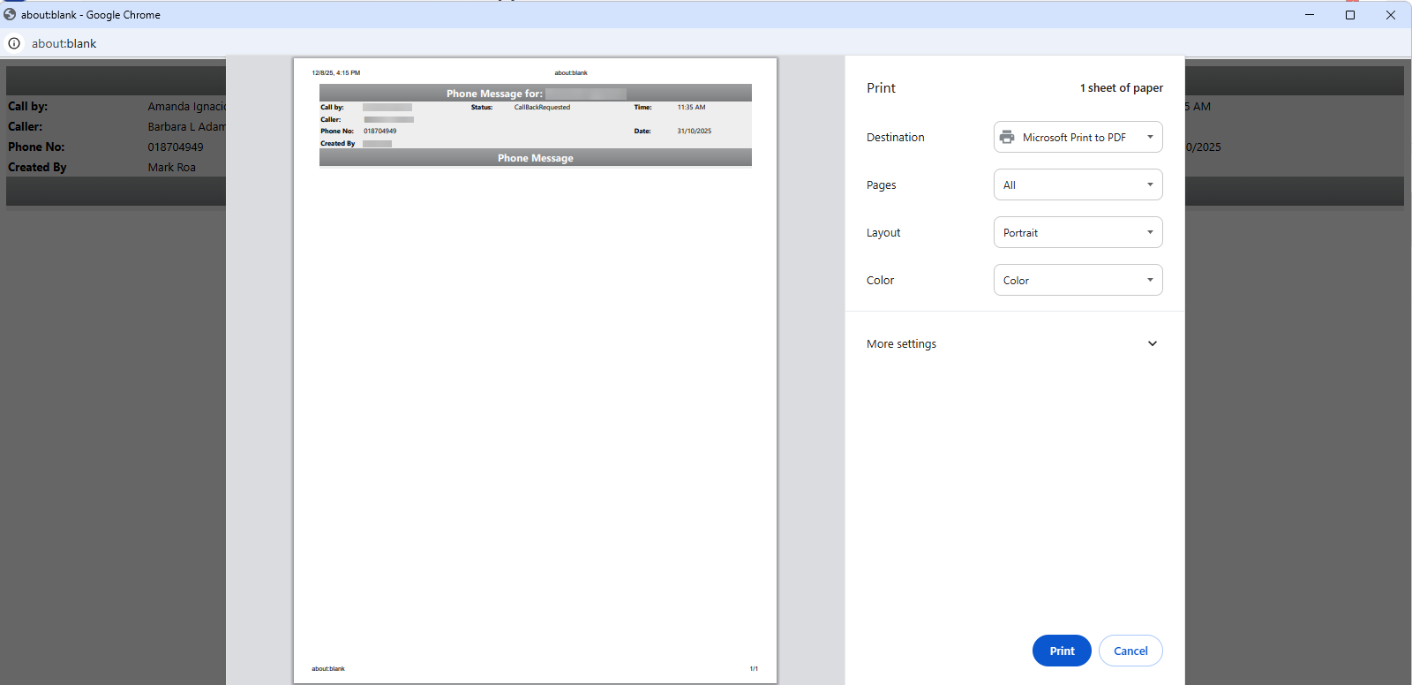This screenshot has width=1412, height=685.
Task: Expand the More settings chevron
Action: click(1152, 344)
